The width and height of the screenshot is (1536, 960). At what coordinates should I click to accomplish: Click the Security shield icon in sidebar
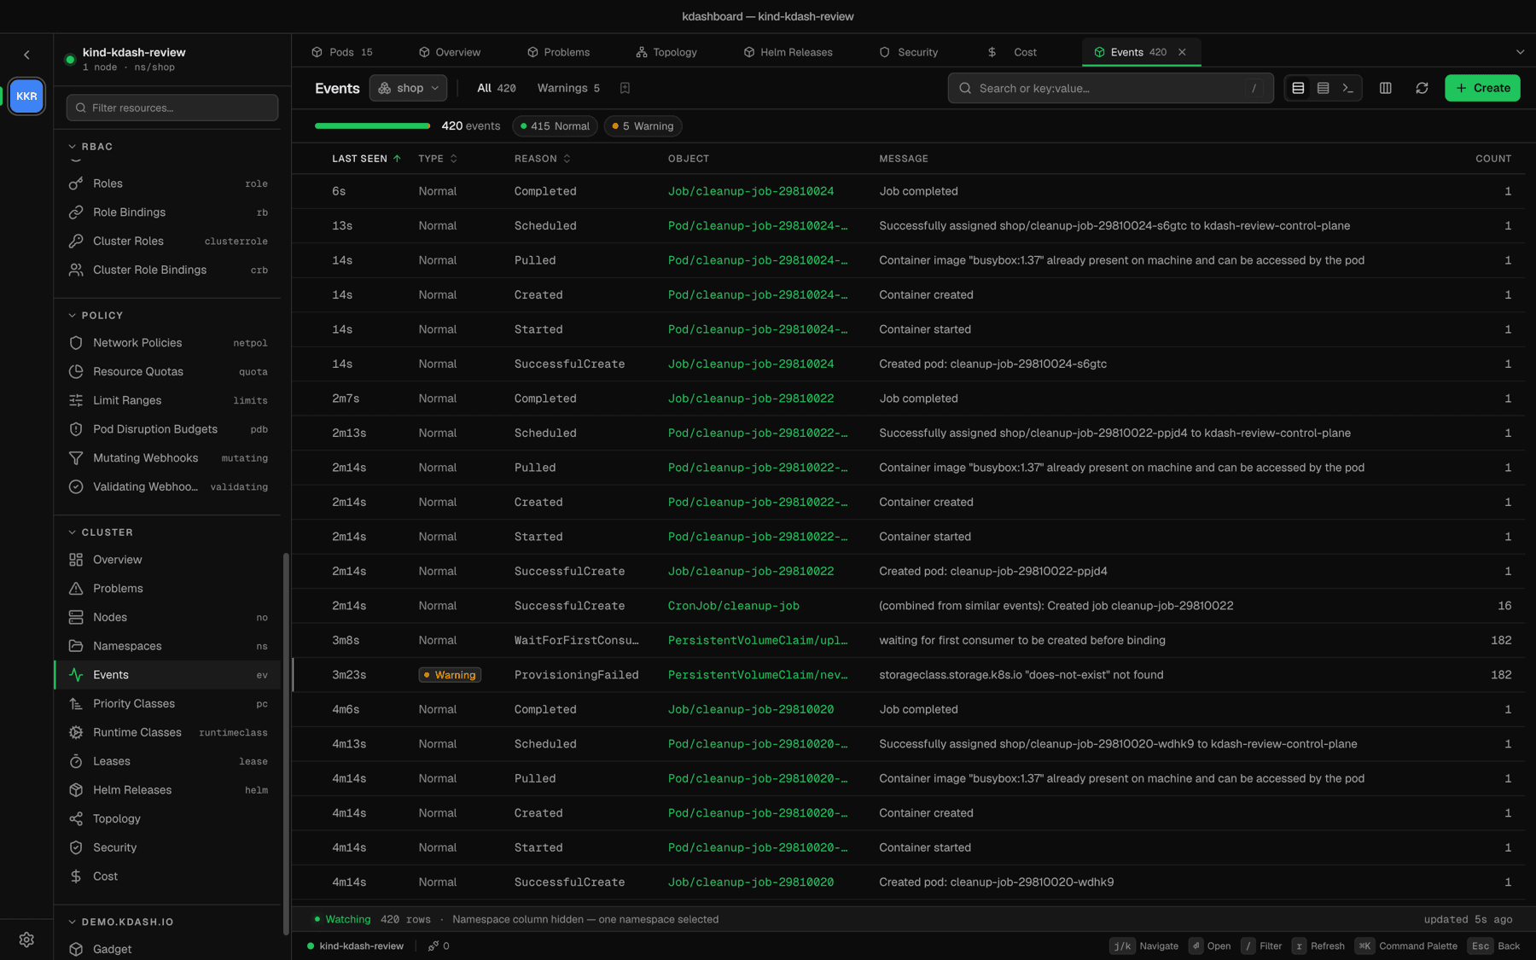click(76, 847)
